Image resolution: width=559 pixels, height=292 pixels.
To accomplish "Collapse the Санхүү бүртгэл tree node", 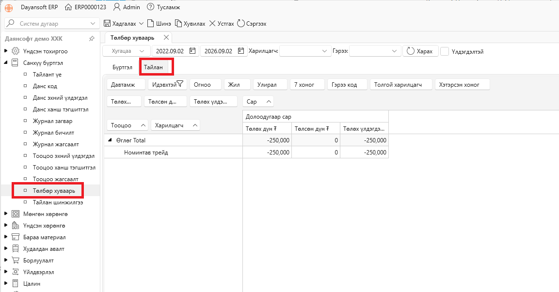I will [x=6, y=62].
